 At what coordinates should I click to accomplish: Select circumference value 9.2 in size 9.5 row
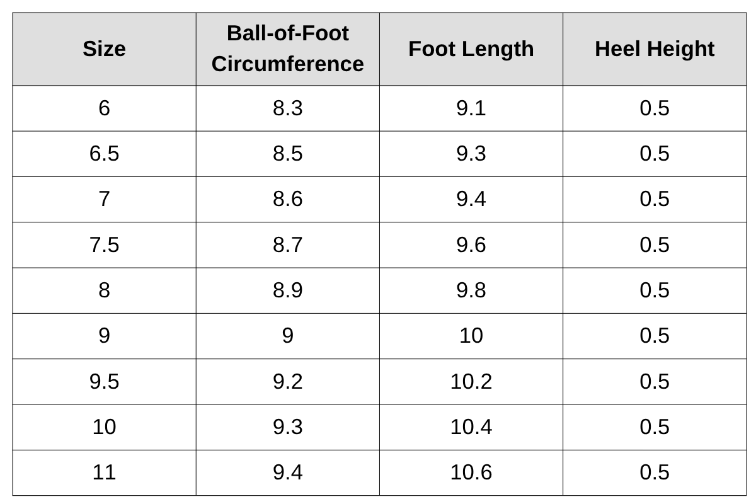[x=287, y=381]
